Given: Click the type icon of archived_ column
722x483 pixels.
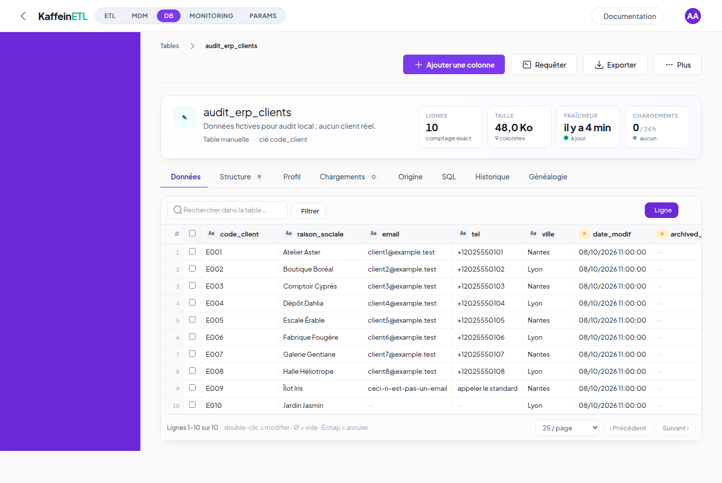Looking at the screenshot, I should 662,234.
